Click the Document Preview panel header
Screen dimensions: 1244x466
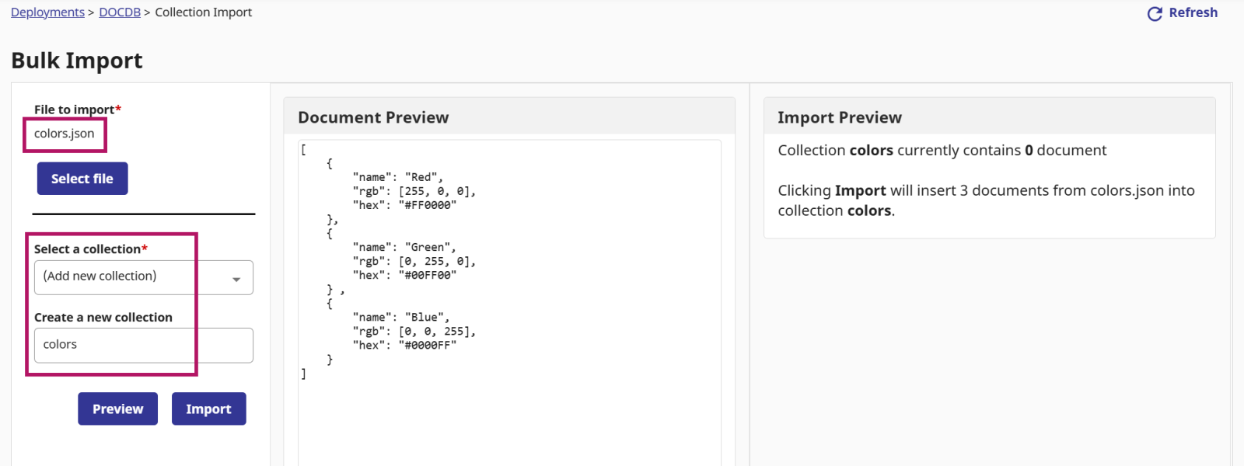[373, 117]
